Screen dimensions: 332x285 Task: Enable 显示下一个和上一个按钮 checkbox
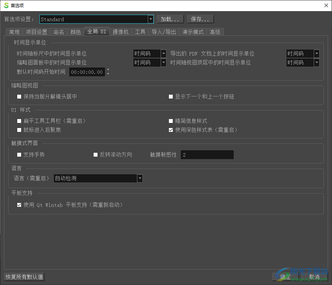[x=171, y=97]
